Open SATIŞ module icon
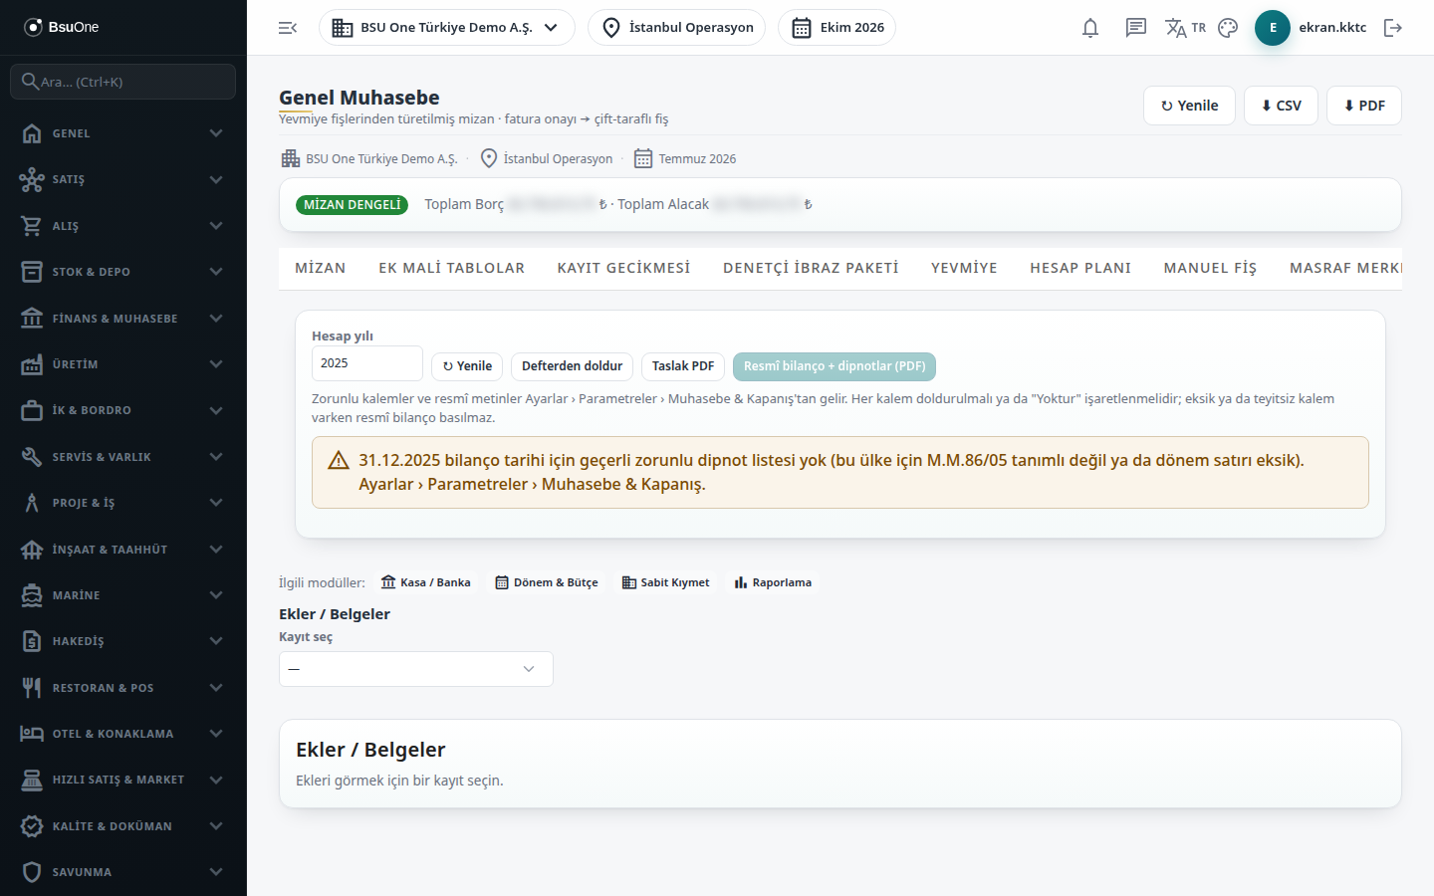Screen dimensions: 1434x896 32,179
